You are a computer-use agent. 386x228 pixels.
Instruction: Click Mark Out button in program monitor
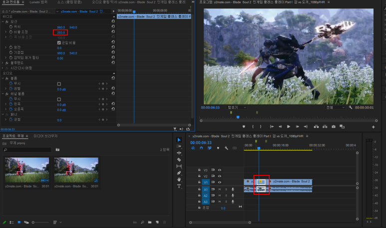coord(261,126)
